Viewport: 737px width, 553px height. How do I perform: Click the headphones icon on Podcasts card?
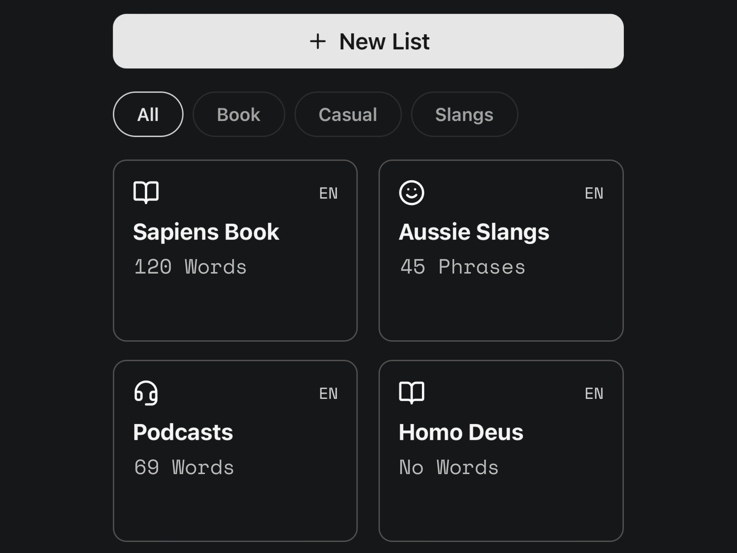pyautogui.click(x=146, y=393)
